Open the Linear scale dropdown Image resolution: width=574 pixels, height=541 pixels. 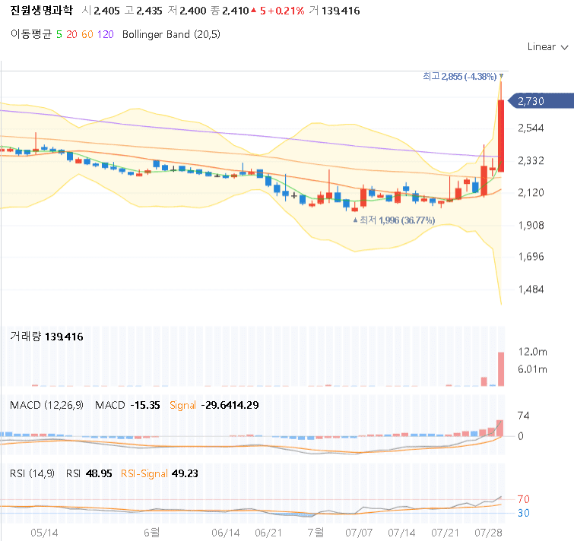pyautogui.click(x=547, y=47)
